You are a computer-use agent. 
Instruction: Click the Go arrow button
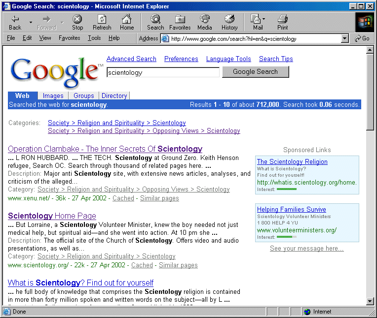click(x=362, y=38)
